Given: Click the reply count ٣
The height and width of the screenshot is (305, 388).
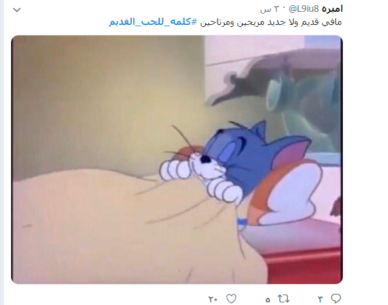Looking at the screenshot, I should 320,299.
